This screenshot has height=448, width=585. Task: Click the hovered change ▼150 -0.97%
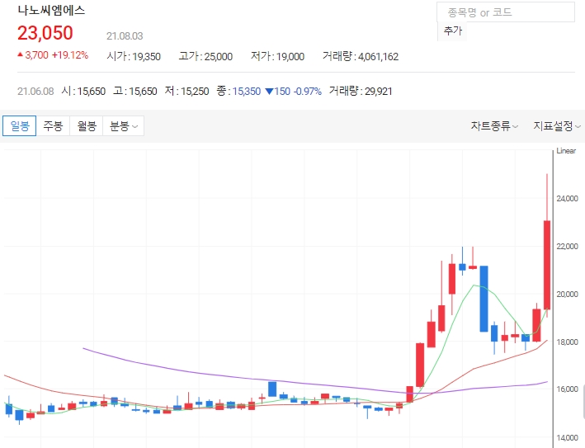tap(293, 91)
